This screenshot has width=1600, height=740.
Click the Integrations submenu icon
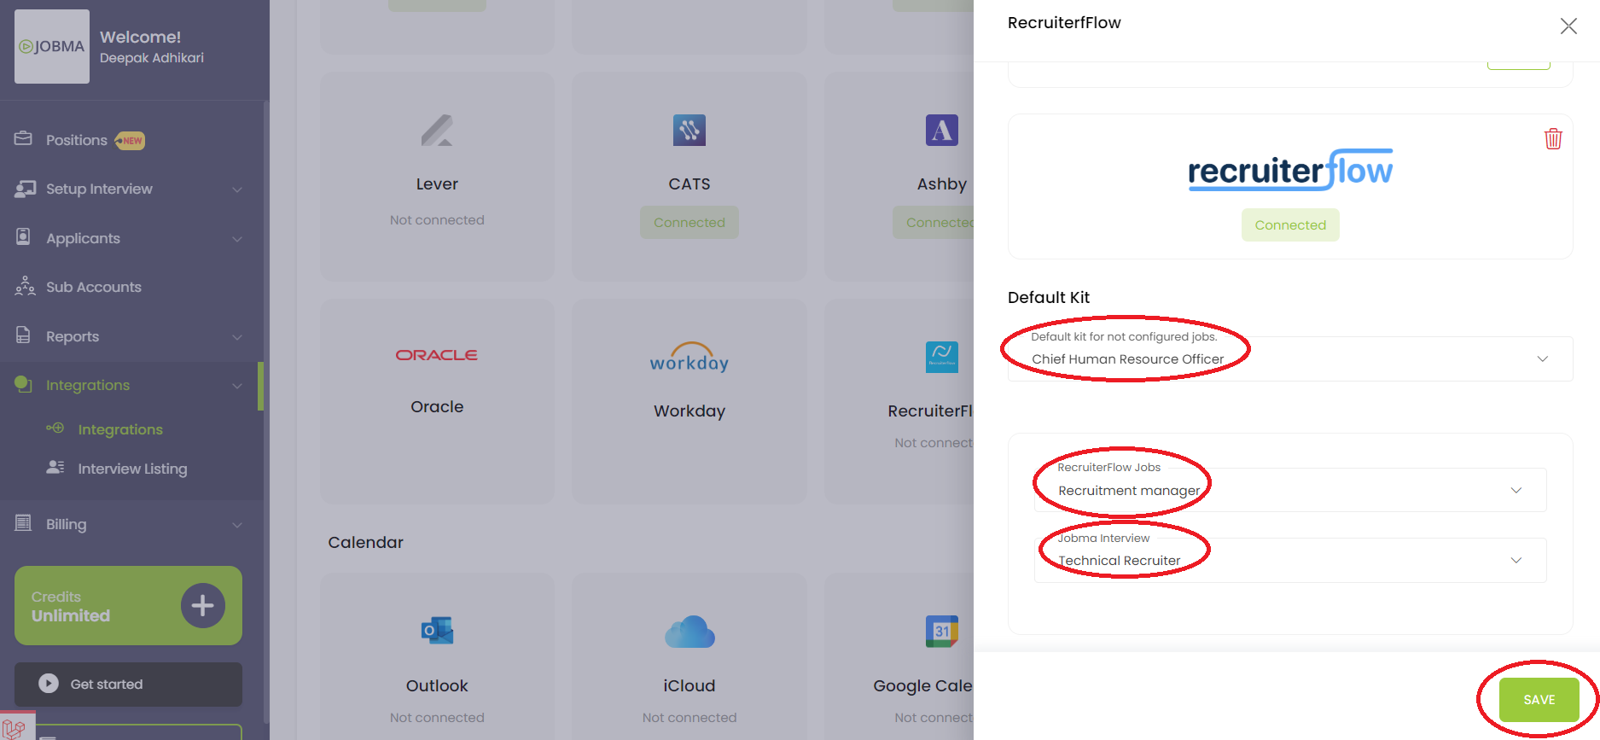[x=55, y=428]
